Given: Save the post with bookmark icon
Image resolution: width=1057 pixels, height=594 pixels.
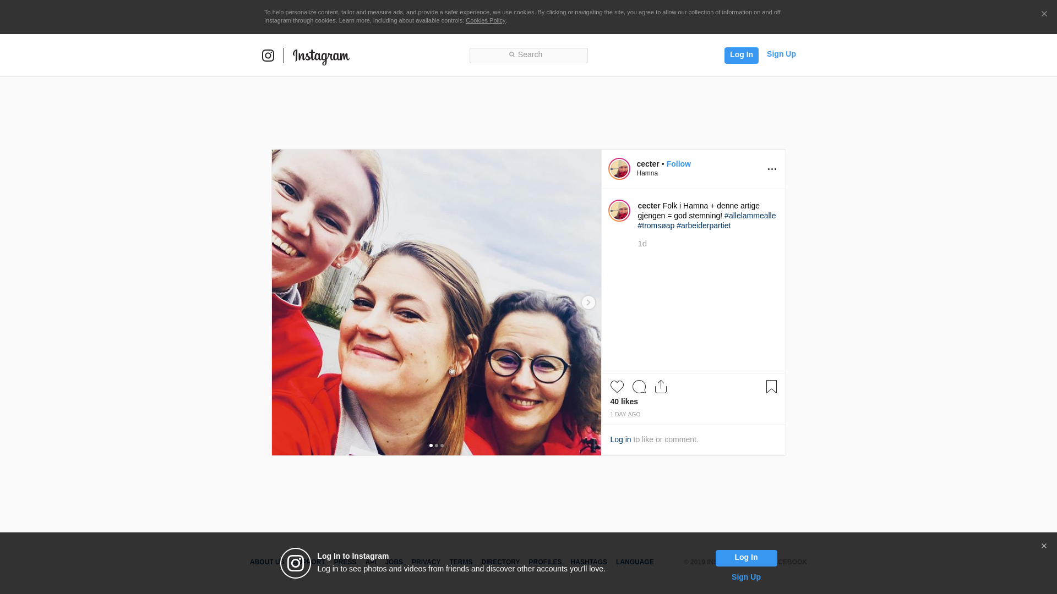Looking at the screenshot, I should [x=771, y=387].
